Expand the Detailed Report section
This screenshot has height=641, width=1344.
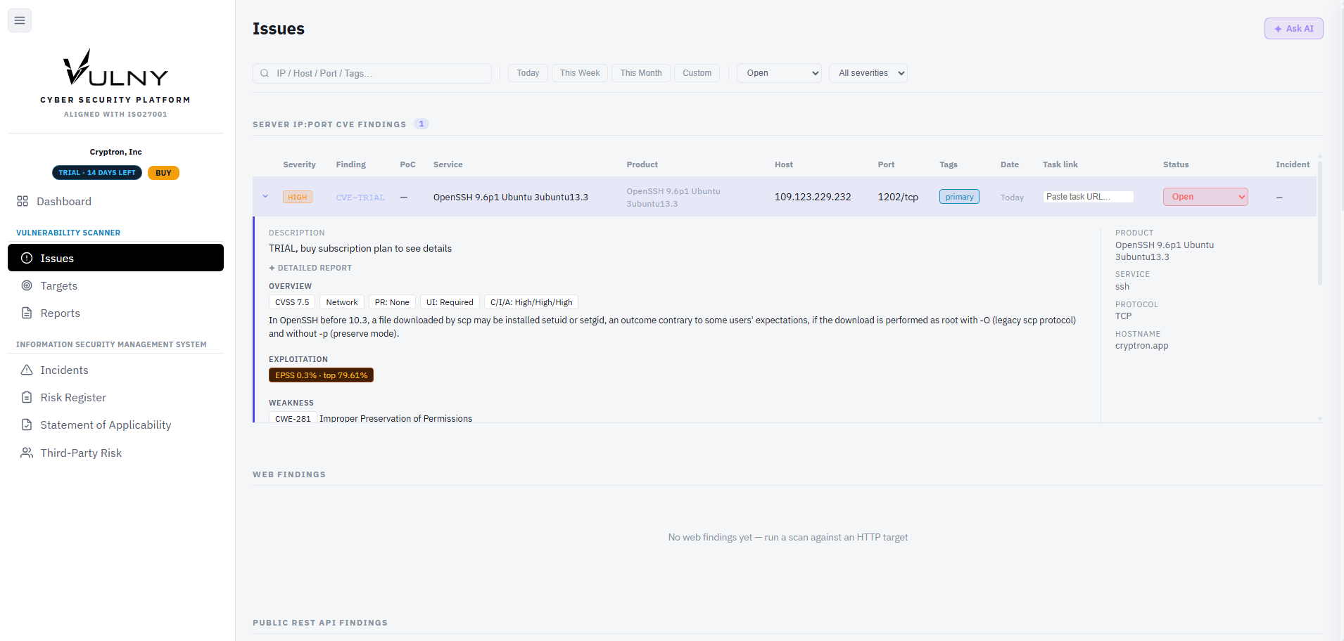click(310, 268)
